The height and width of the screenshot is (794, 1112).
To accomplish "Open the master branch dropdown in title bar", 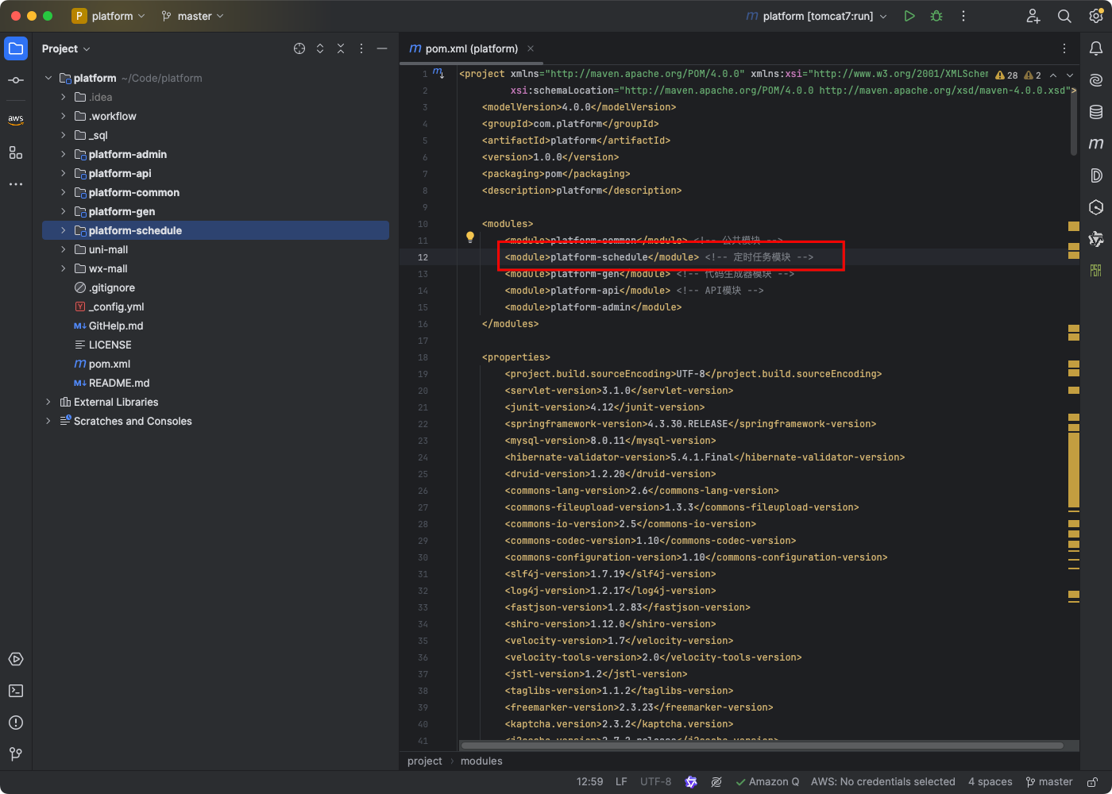I will click(x=193, y=16).
